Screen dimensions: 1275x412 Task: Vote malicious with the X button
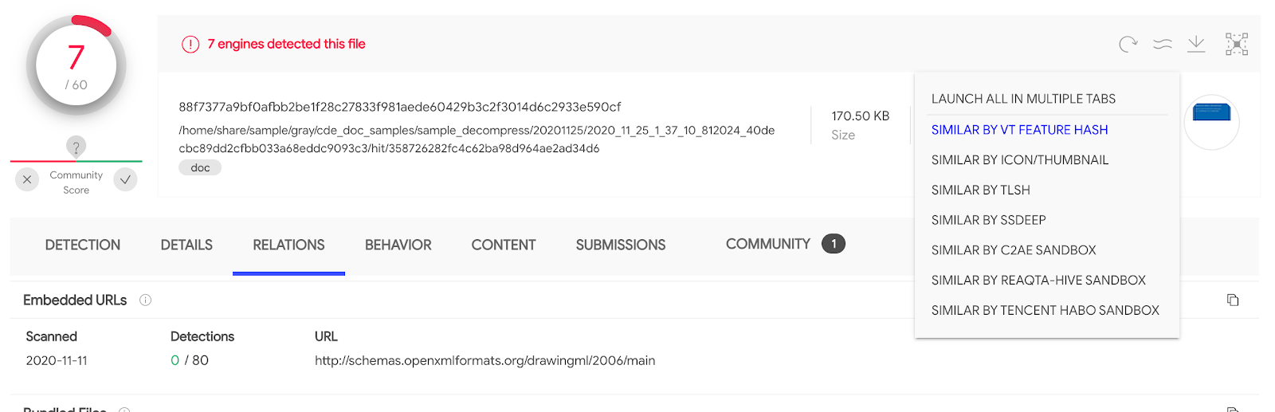[27, 179]
